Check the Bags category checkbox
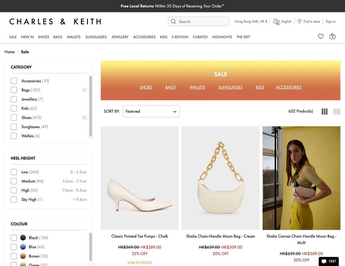Image resolution: width=345 pixels, height=266 pixels. (14, 90)
